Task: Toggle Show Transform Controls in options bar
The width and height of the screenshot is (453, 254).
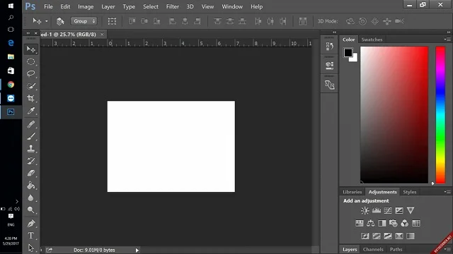Action: click(112, 21)
